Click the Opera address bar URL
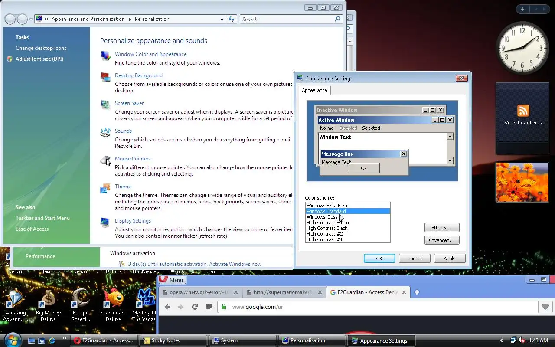555x347 pixels. coord(258,307)
